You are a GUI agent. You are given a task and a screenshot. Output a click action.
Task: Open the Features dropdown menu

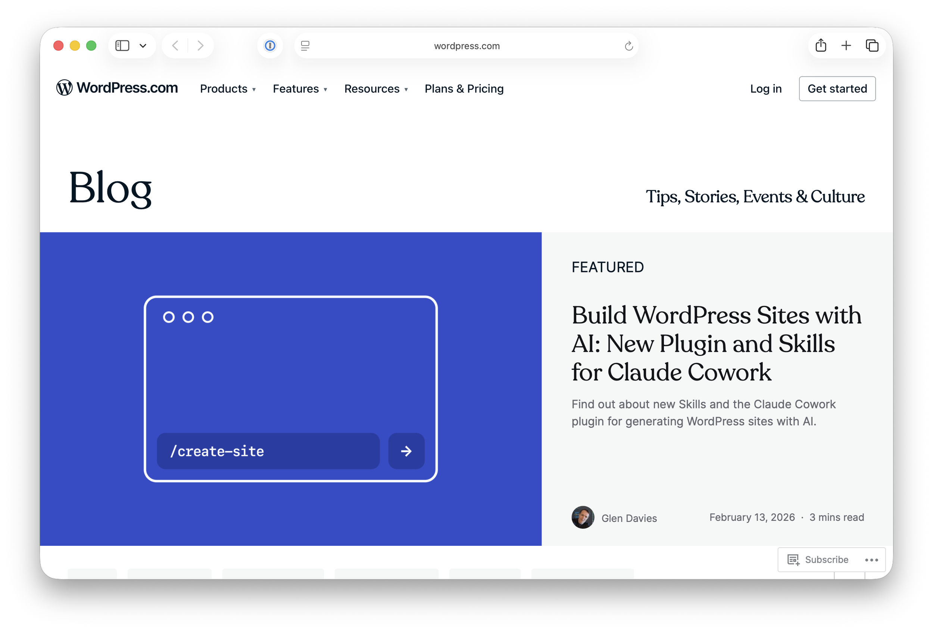click(x=300, y=89)
